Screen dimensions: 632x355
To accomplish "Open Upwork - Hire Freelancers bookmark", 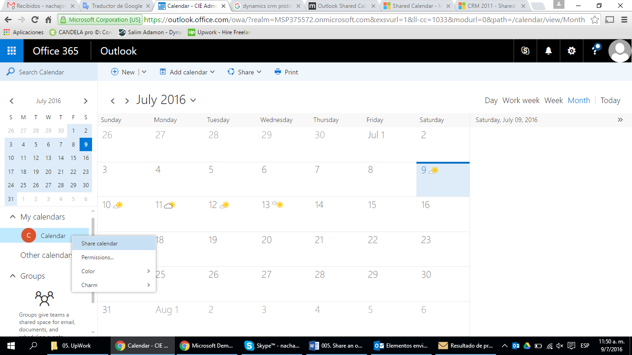I will coord(219,32).
